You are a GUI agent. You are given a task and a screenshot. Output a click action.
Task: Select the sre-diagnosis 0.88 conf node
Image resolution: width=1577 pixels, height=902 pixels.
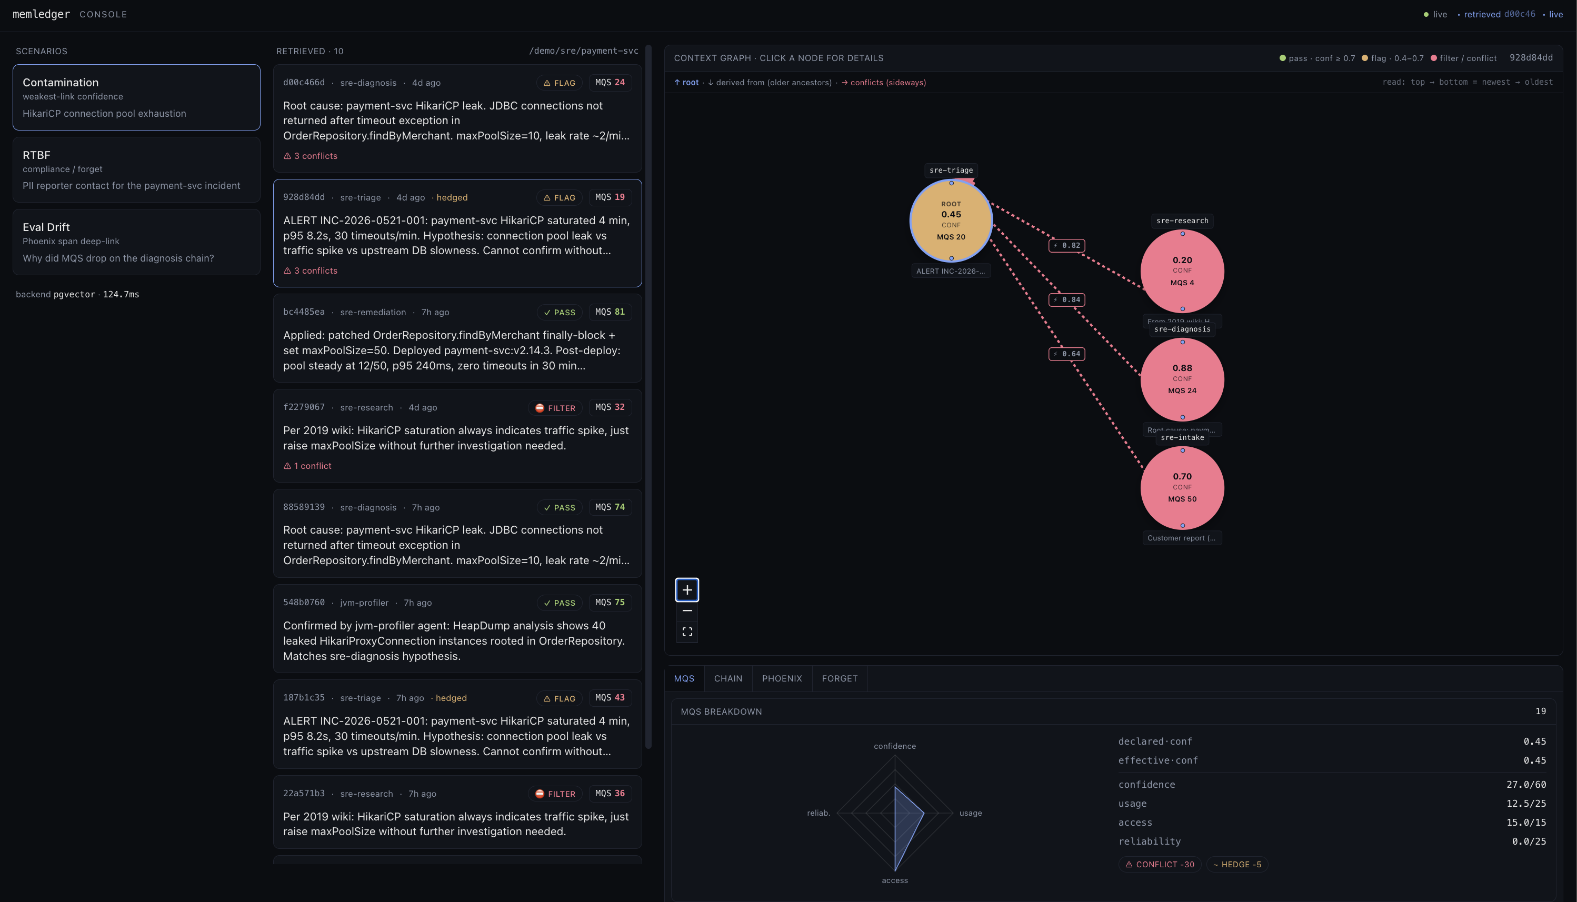click(1182, 379)
